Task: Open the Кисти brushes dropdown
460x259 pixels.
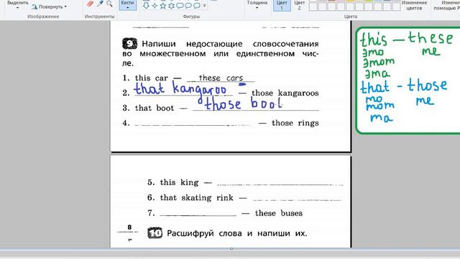Action: point(128,5)
